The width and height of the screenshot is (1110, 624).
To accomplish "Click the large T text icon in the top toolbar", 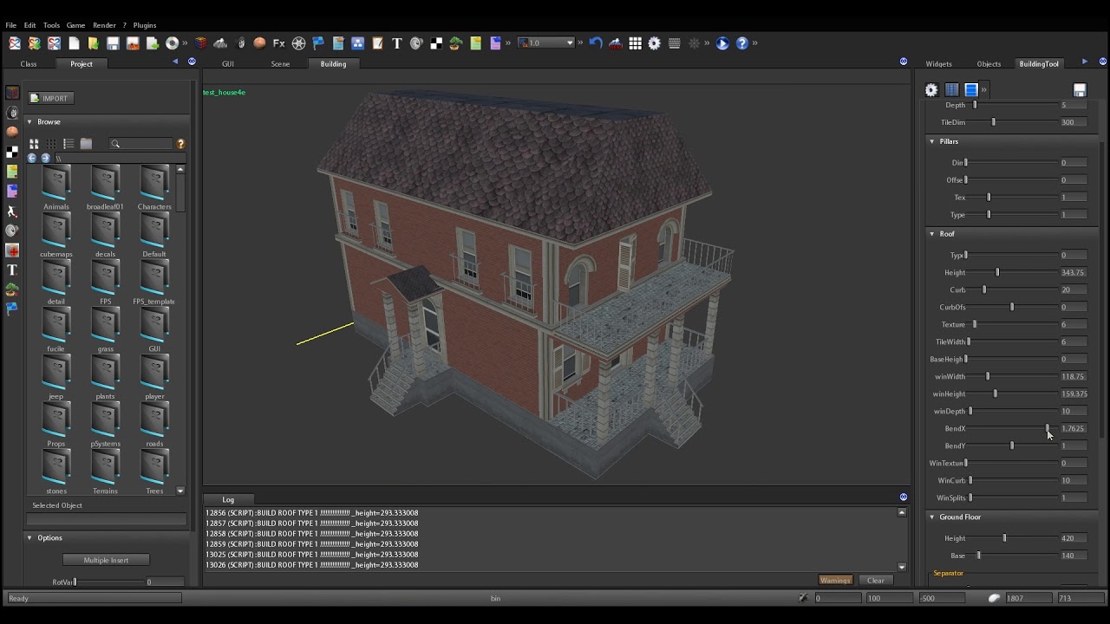I will pyautogui.click(x=396, y=43).
